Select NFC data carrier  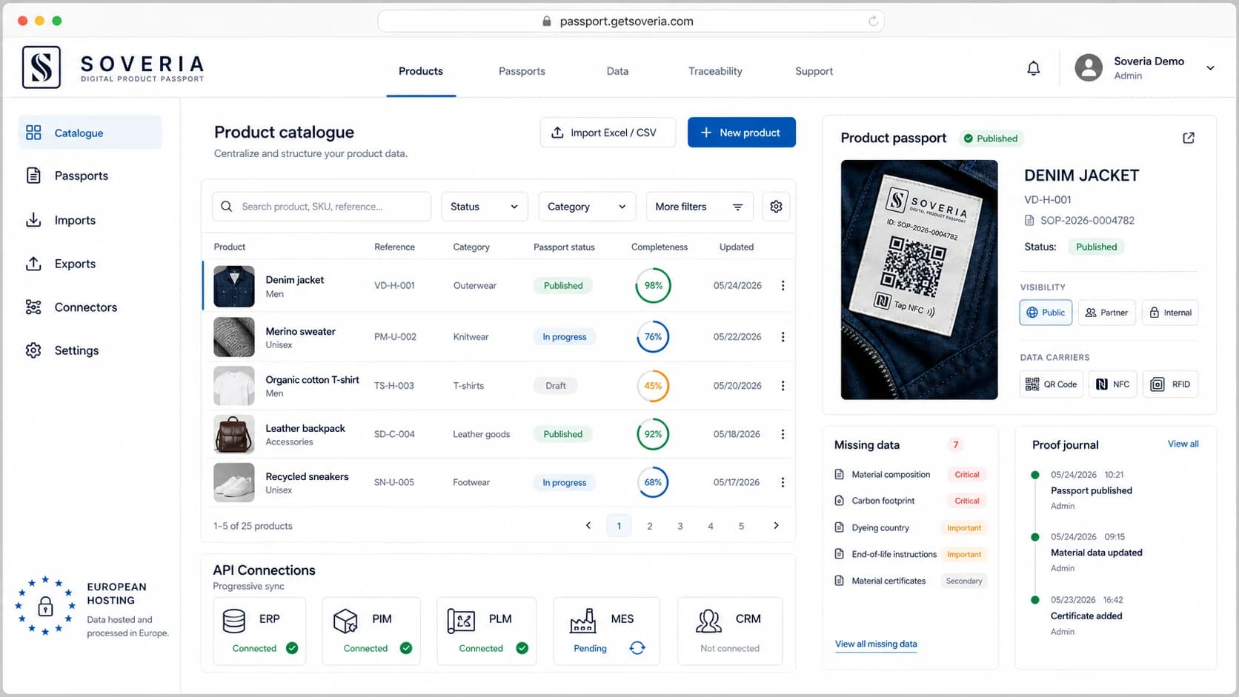pyautogui.click(x=1112, y=384)
